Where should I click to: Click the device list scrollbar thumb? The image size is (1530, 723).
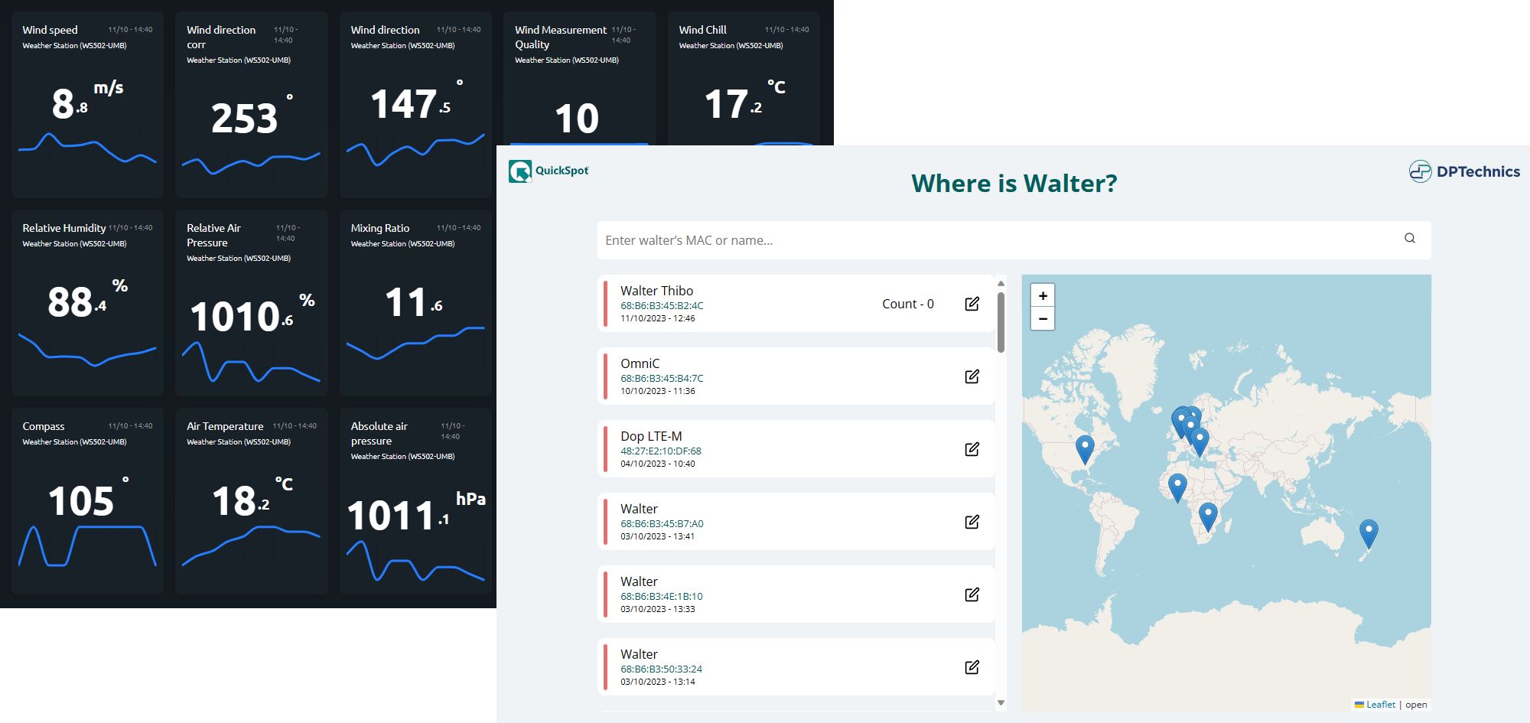[x=1001, y=322]
